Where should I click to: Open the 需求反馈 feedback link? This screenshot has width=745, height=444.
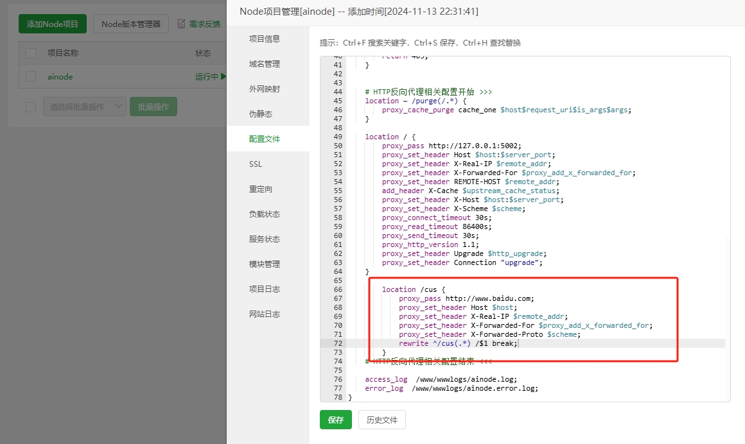(204, 24)
